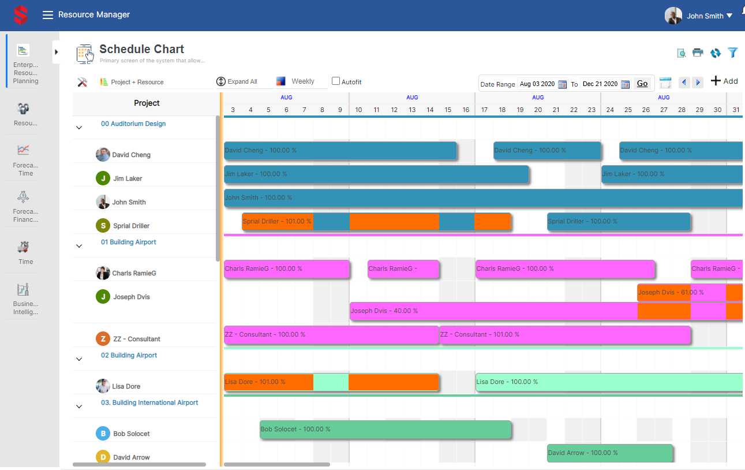Image resolution: width=745 pixels, height=470 pixels.
Task: Collapse the 01 Building Airport project group
Action: [x=79, y=246]
